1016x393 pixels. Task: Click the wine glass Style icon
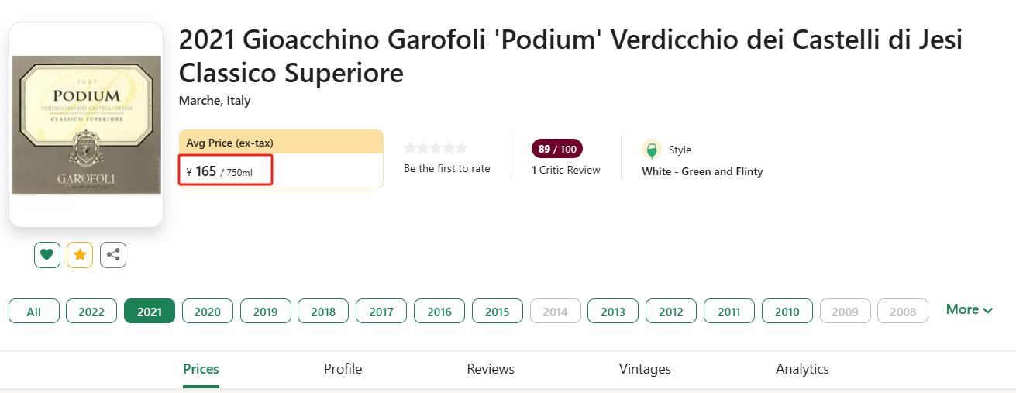coord(651,150)
